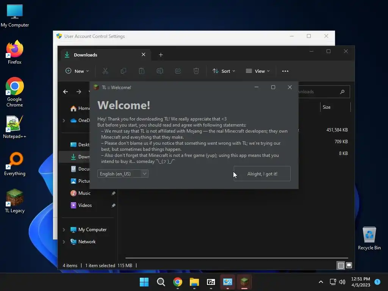This screenshot has width=388, height=291.
Task: Open Notepad++ desktop shortcut
Action: click(15, 127)
